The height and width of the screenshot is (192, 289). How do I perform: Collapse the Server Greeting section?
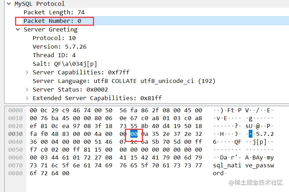click(18, 29)
